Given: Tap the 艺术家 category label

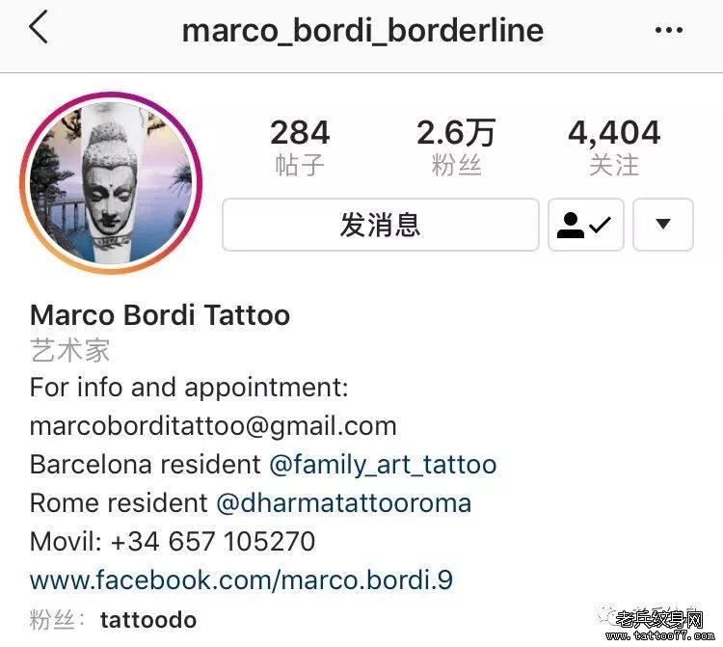Looking at the screenshot, I should tap(70, 350).
